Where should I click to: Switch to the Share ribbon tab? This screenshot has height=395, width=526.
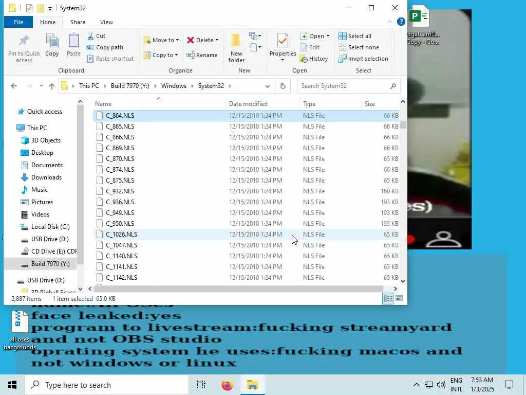(x=78, y=22)
